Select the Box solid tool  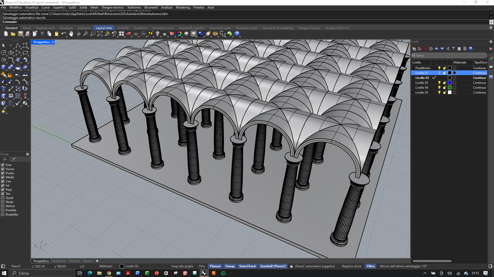4,67
